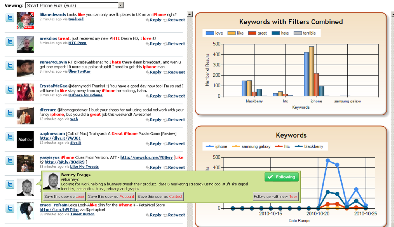Reply to CrystalMcGee tweet
Image resolution: width=394 pixels, height=227 pixels.
(153, 96)
